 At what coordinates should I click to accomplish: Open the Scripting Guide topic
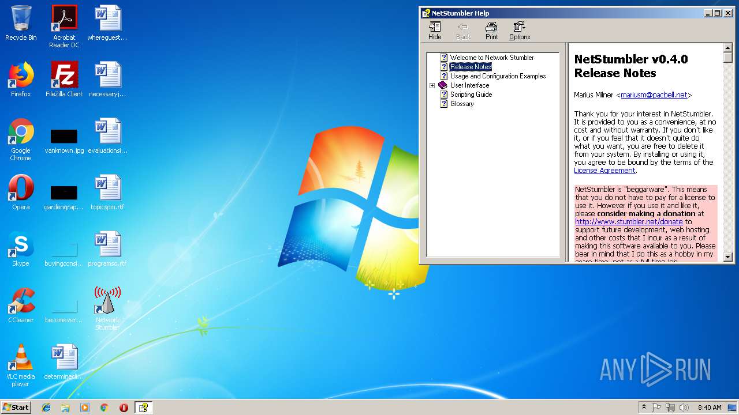coord(471,95)
